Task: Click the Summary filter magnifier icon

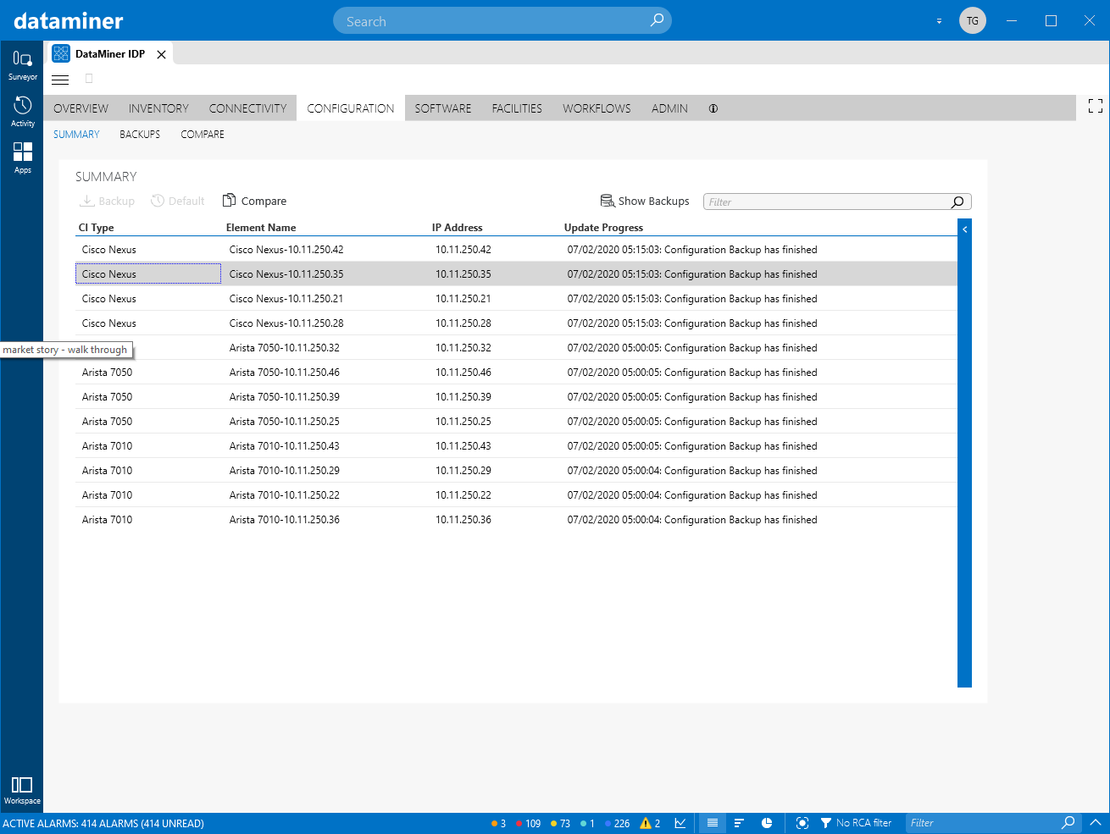Action: tap(957, 202)
